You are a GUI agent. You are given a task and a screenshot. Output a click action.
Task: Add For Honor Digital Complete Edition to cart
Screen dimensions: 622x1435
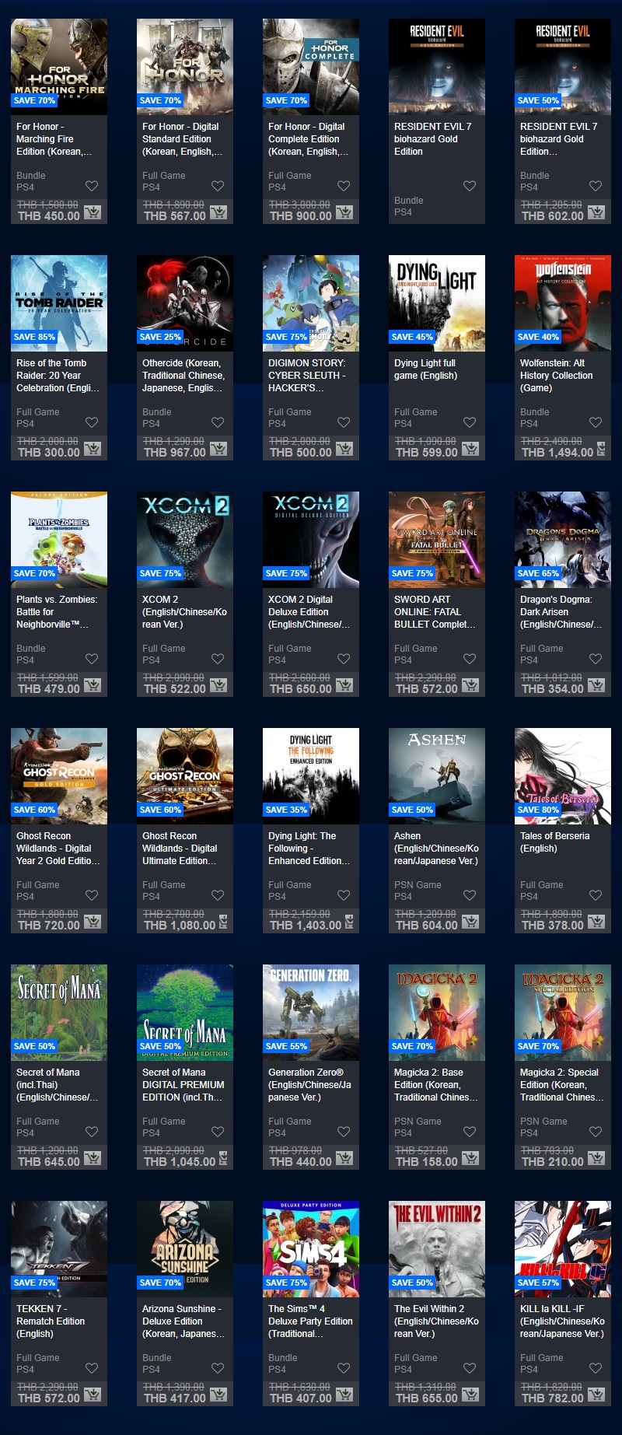click(344, 212)
